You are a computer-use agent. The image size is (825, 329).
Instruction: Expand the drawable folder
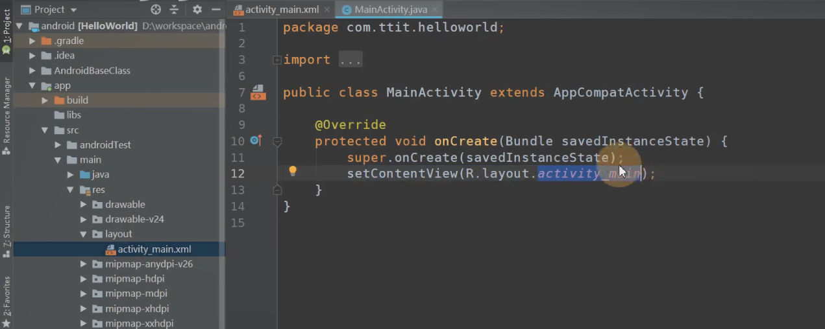[84, 205]
